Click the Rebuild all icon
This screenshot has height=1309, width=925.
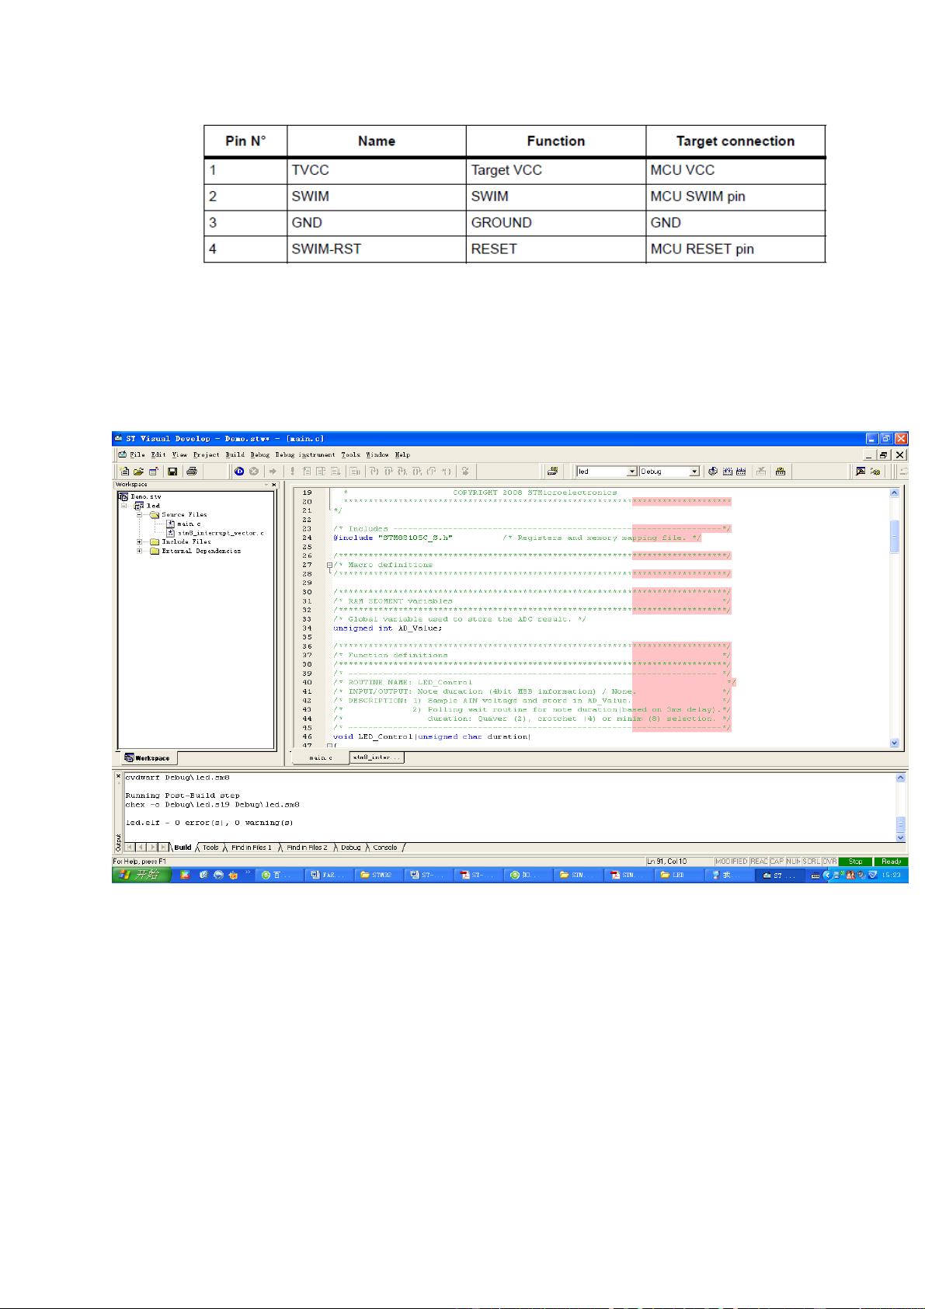741,472
